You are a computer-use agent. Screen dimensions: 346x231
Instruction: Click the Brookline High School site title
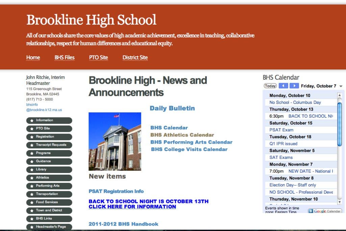click(91, 20)
